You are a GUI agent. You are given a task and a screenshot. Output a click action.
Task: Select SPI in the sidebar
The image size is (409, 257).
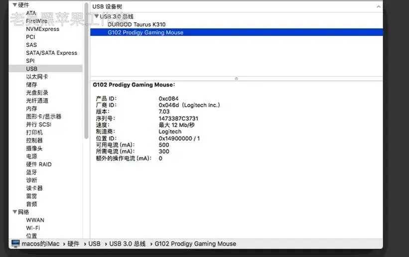click(30, 61)
